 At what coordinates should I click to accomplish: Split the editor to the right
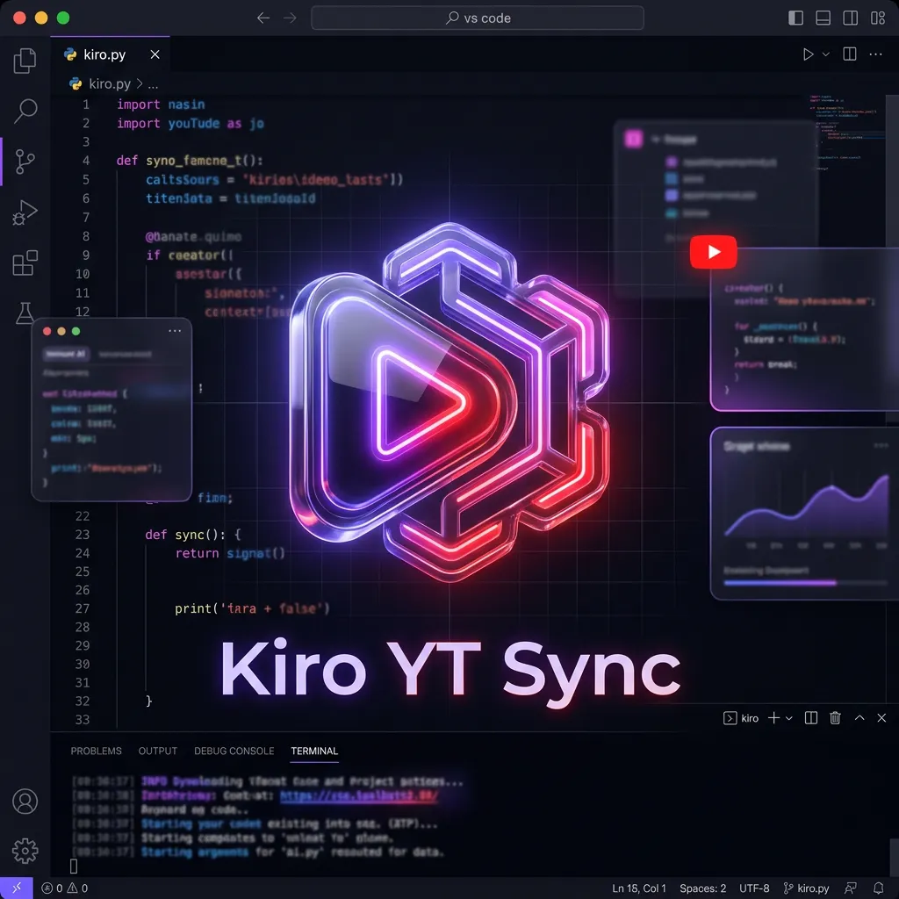coord(850,54)
